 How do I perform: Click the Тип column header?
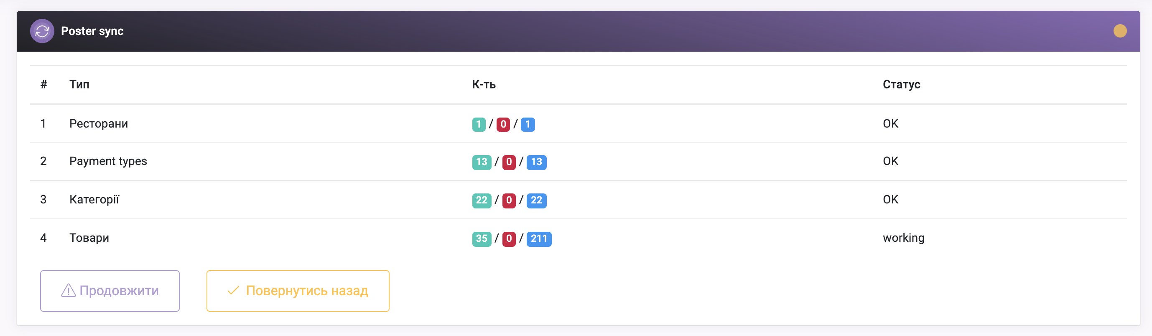pyautogui.click(x=79, y=84)
